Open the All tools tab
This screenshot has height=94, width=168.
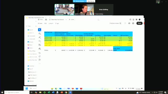coord(40,23)
